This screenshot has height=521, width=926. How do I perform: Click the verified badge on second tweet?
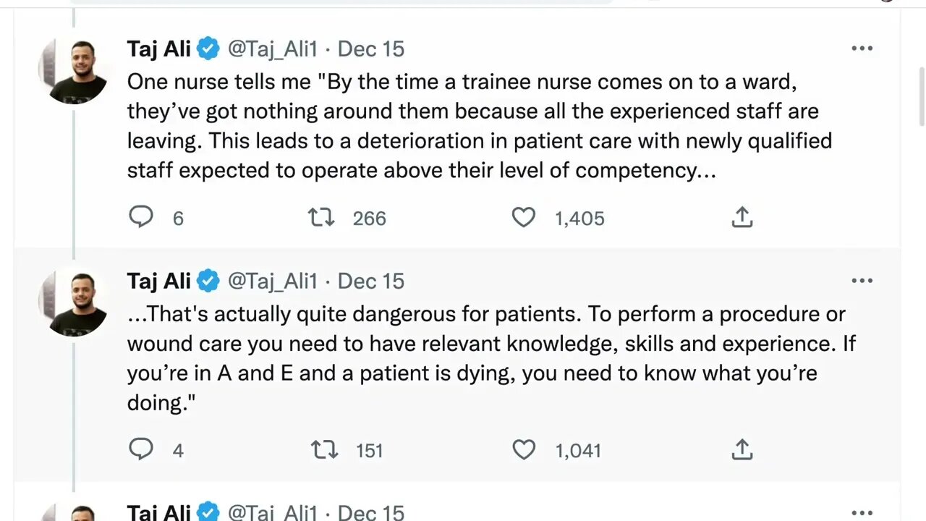tap(208, 281)
